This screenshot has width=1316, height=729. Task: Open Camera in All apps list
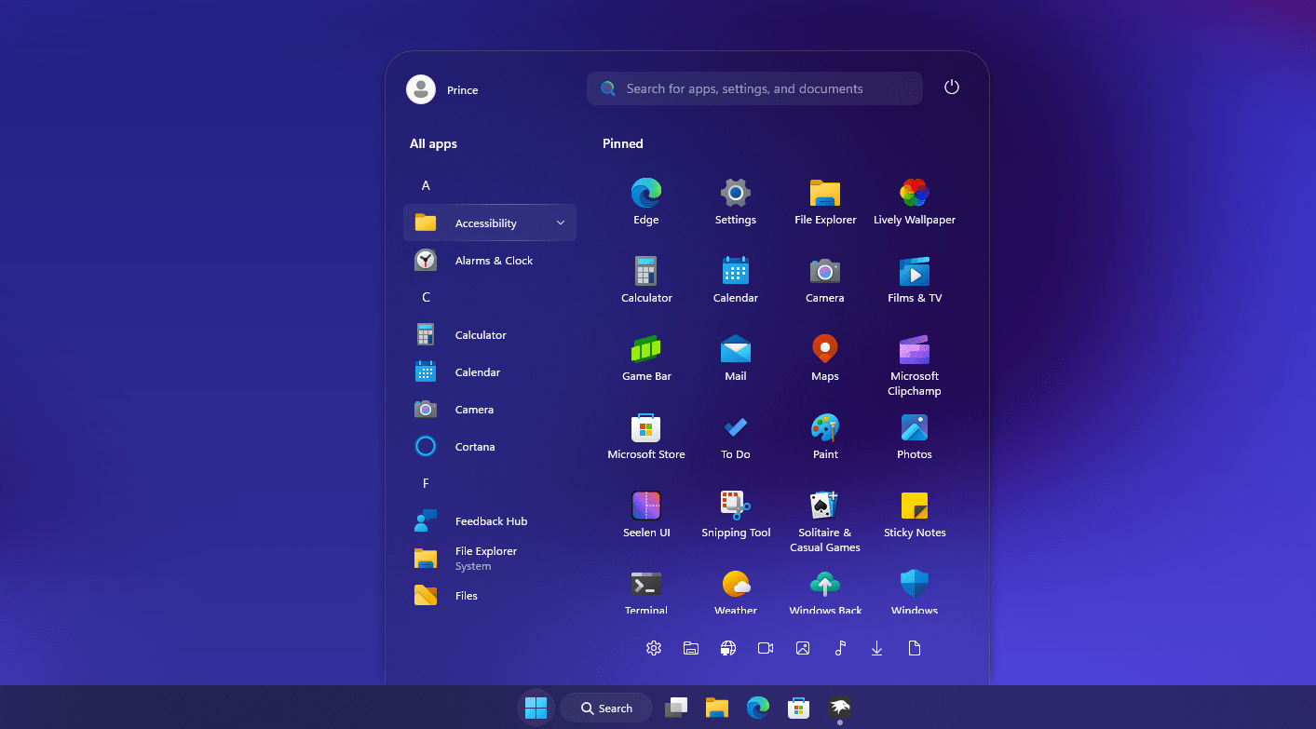(490, 410)
